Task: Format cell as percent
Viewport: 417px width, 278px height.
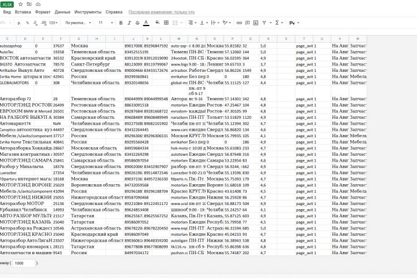Action: (27, 23)
